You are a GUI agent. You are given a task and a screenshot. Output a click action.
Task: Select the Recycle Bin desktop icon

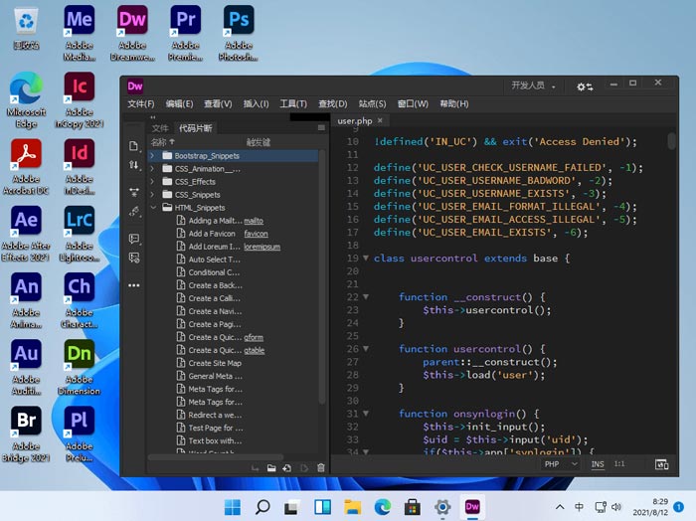pyautogui.click(x=26, y=29)
